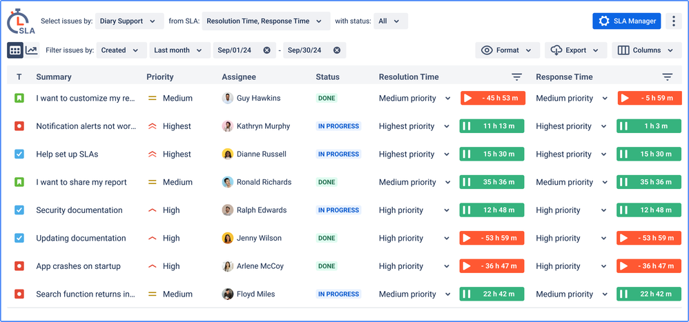Image resolution: width=689 pixels, height=322 pixels.
Task: Click Kathryn Murphy avatar
Action: 228,126
